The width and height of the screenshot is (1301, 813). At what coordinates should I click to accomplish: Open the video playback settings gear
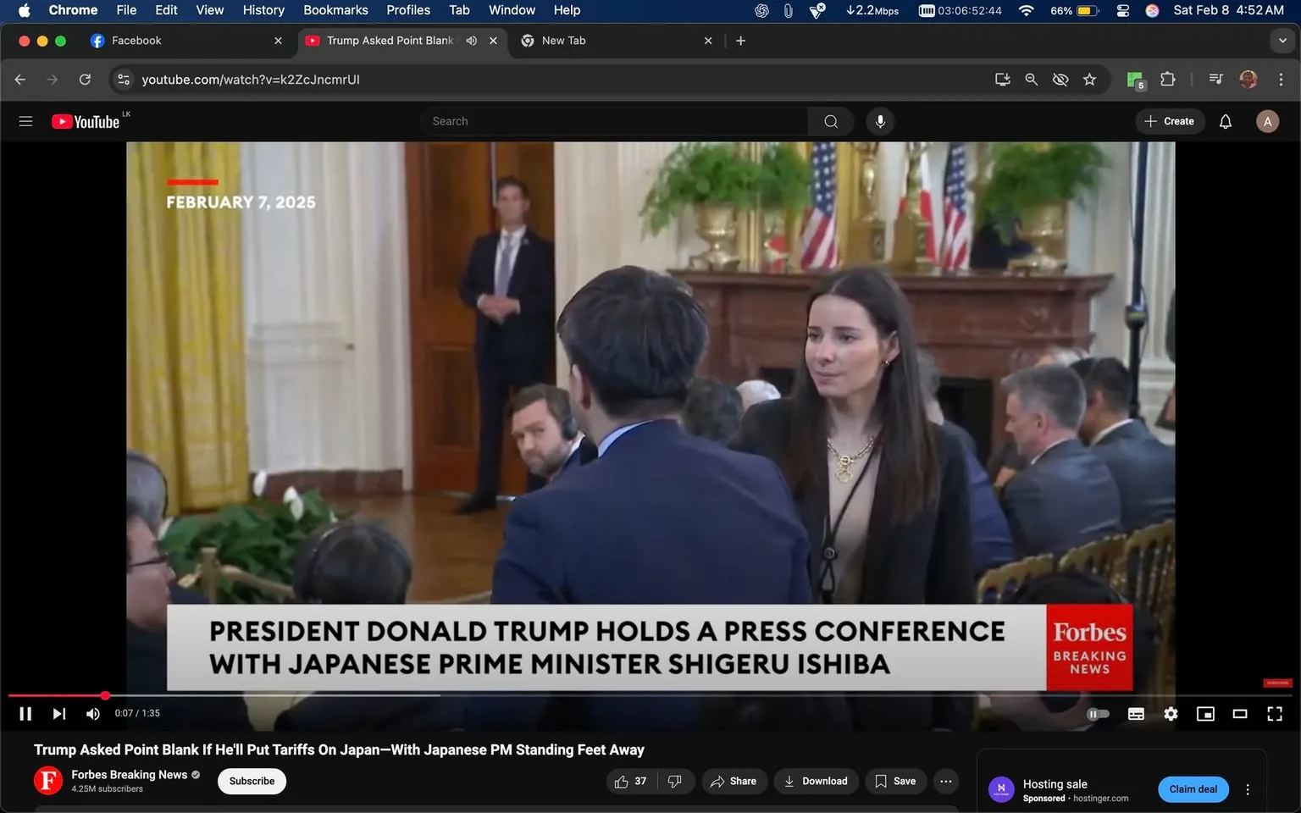(x=1171, y=713)
